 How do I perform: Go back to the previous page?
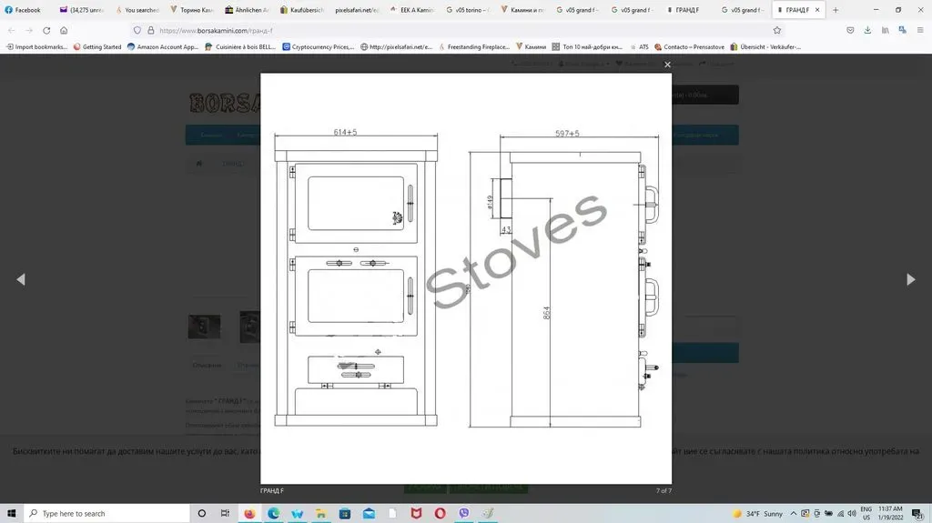pos(12,30)
